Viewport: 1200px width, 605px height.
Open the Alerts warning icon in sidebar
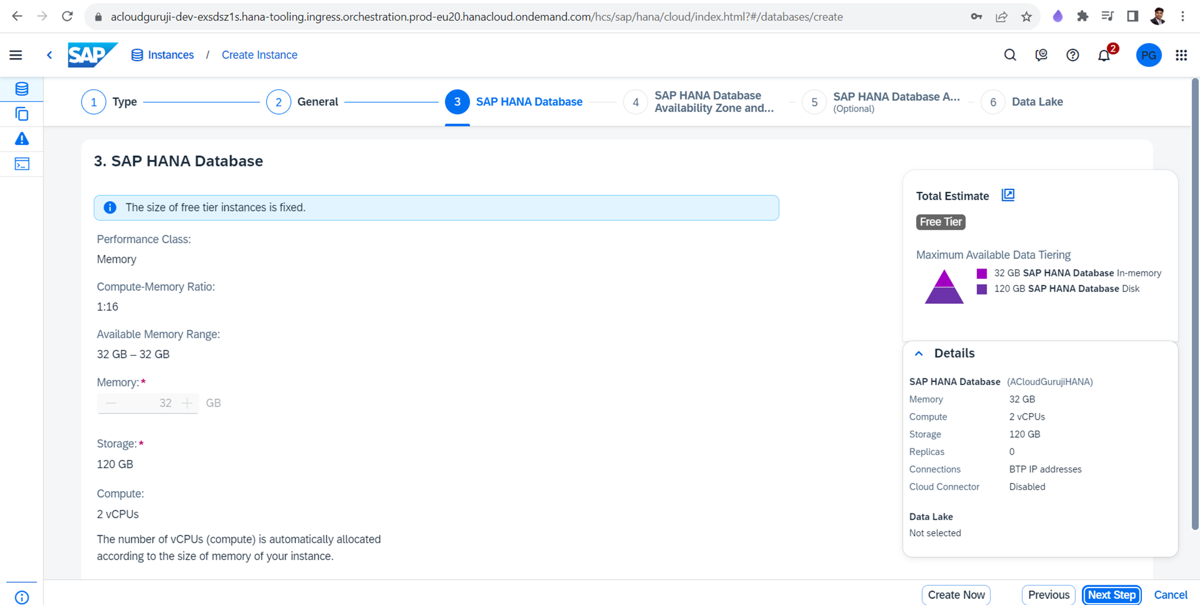pos(22,139)
